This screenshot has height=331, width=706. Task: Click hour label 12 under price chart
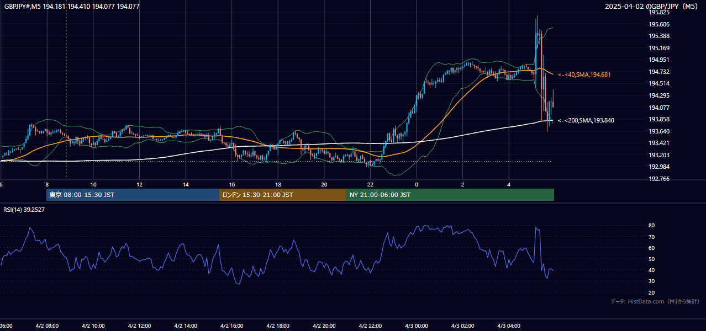click(x=139, y=185)
